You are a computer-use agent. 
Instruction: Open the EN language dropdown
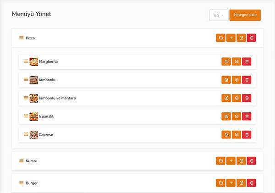click(x=219, y=15)
